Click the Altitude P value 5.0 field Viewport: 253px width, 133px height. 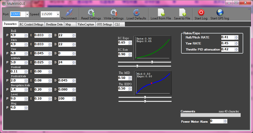(17, 62)
